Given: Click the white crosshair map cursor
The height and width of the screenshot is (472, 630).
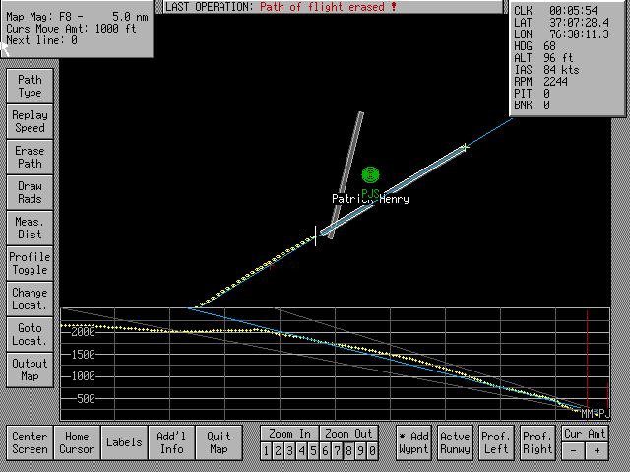Looking at the screenshot, I should 316,236.
